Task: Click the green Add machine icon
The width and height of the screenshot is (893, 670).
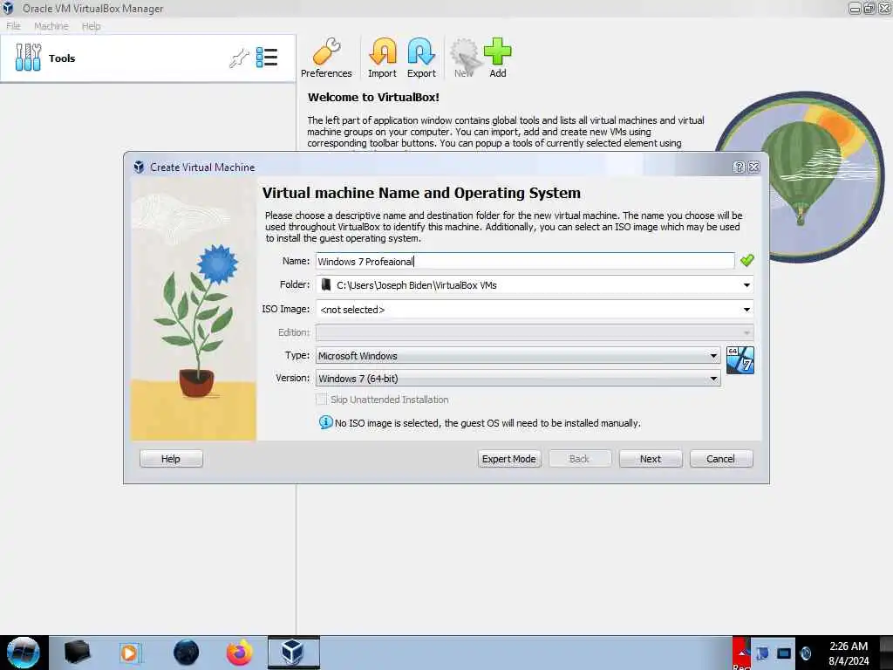Action: 498,58
